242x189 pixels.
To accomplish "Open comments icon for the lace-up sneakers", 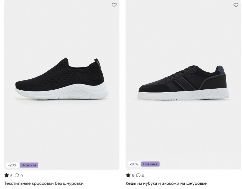I will coord(138,175).
